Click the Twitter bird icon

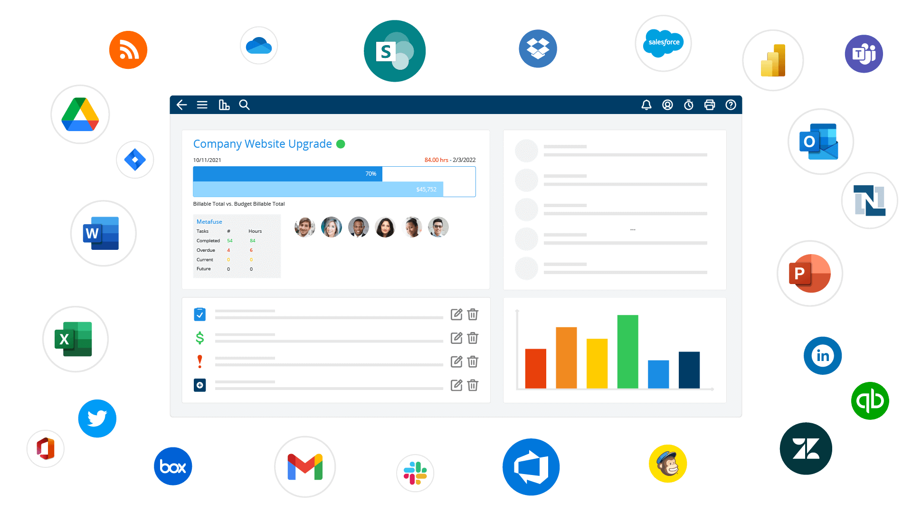(97, 418)
